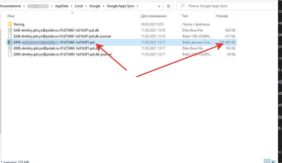Select GAB-dmitriy.pticyn .pst.db file name
Screen dimensions: 282x163
point(56,30)
